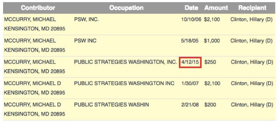Screen dimensions: 279x124
Task: Click the 10/10/06 date entry
Action: click(x=191, y=19)
